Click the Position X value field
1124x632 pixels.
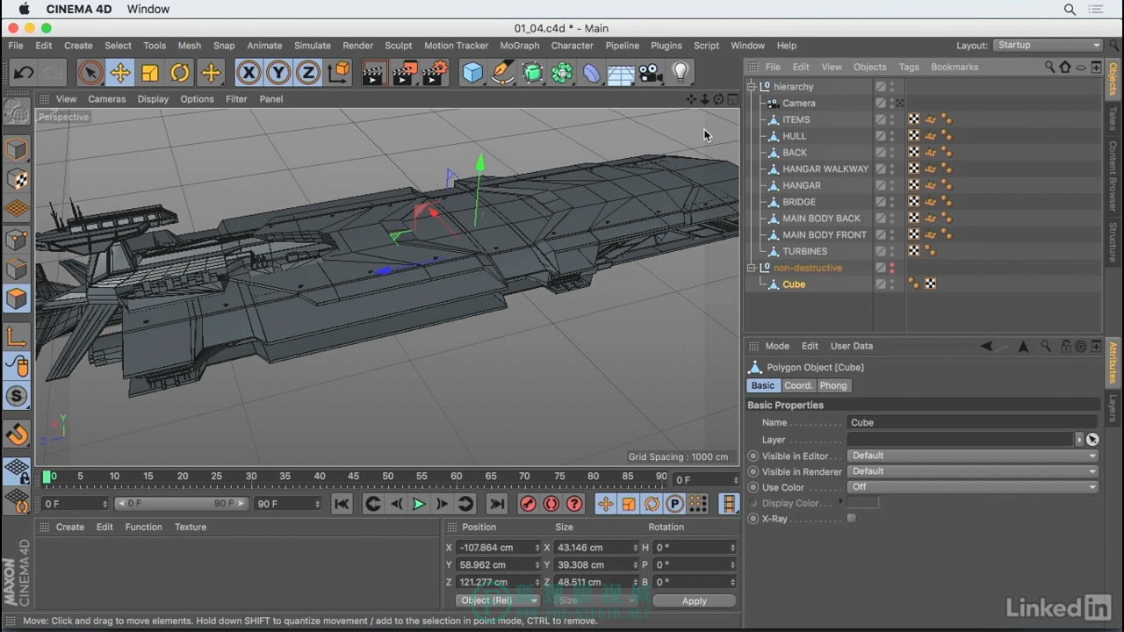(x=499, y=548)
